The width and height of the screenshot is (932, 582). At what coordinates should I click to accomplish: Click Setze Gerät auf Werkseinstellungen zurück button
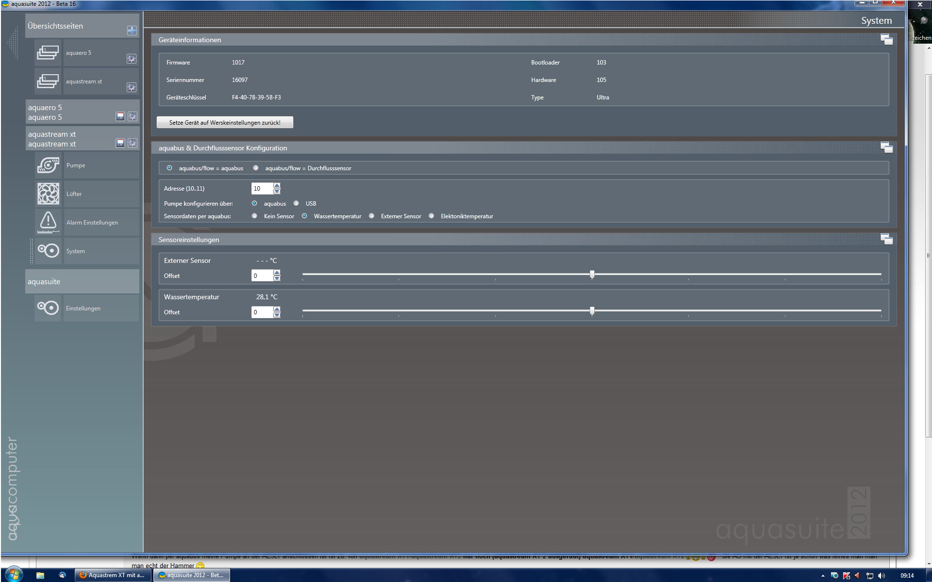pos(225,123)
